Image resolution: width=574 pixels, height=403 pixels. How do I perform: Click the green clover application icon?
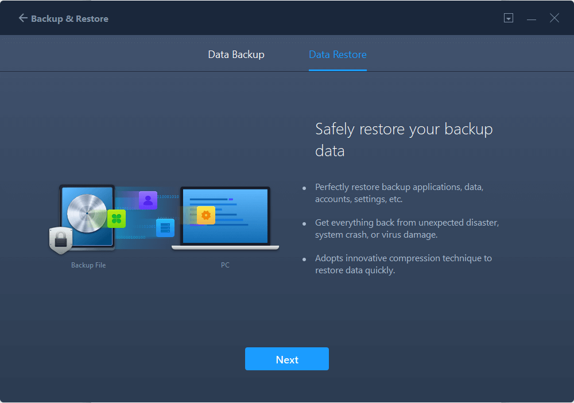pos(117,219)
